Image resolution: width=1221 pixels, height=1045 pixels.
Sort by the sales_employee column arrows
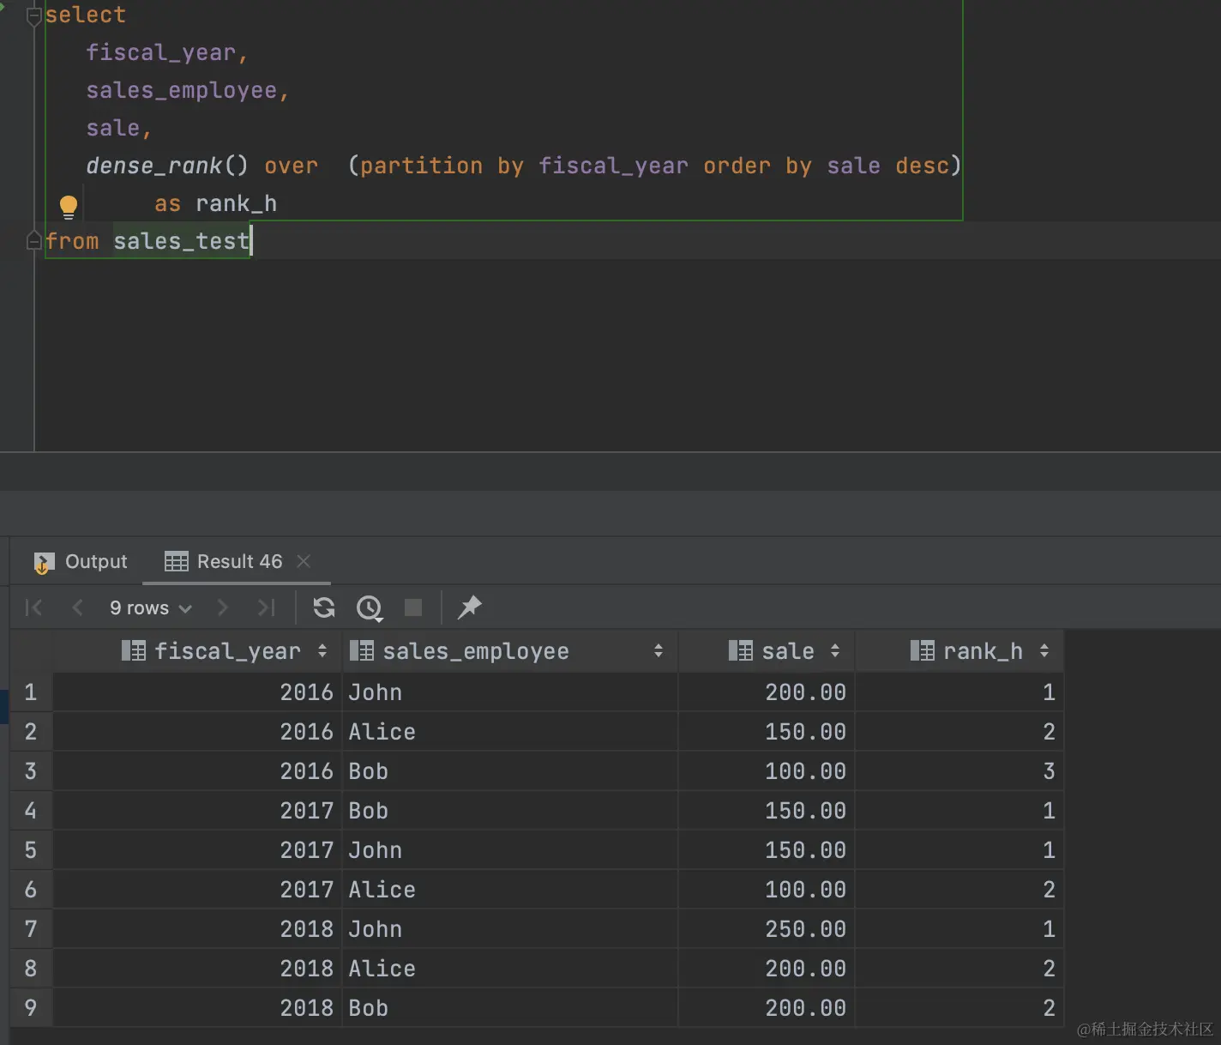(x=659, y=651)
